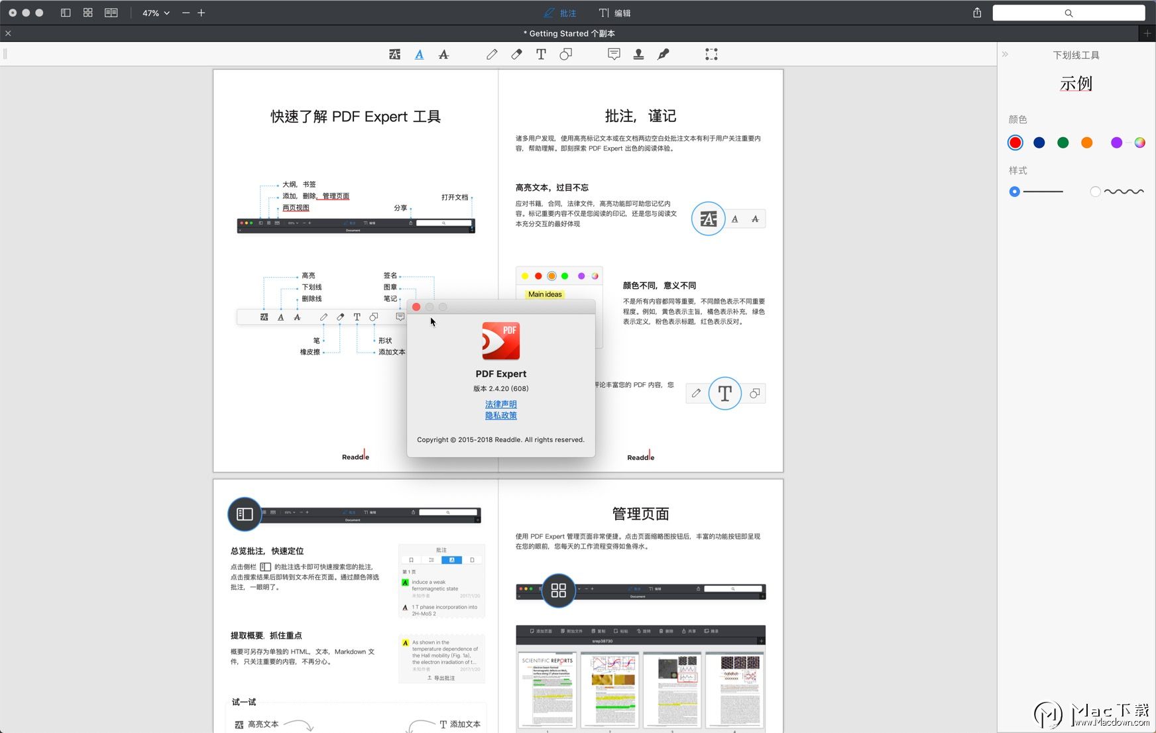
Task: Select the Note comment tool
Action: point(614,54)
